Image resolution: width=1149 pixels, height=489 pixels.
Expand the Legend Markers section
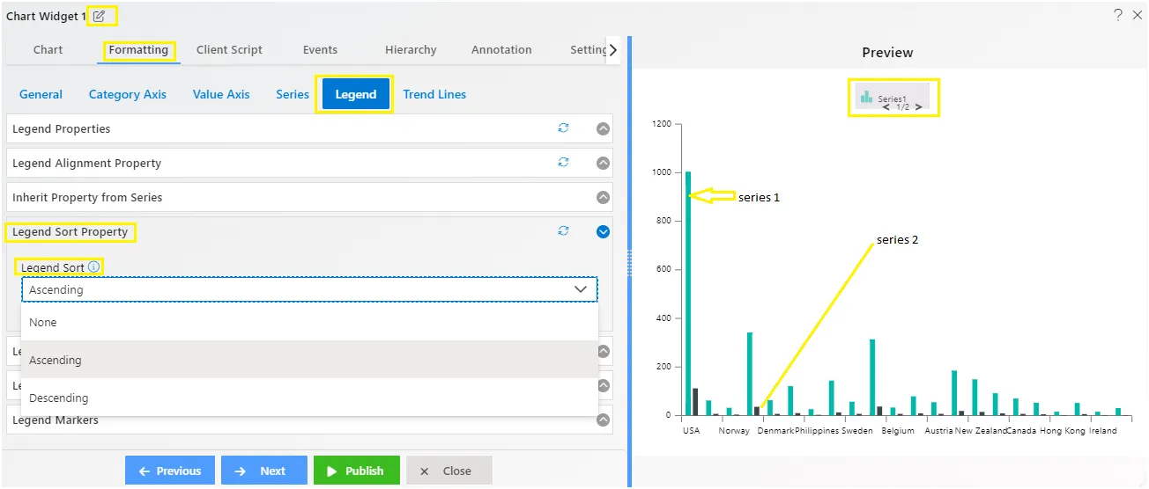pyautogui.click(x=604, y=420)
